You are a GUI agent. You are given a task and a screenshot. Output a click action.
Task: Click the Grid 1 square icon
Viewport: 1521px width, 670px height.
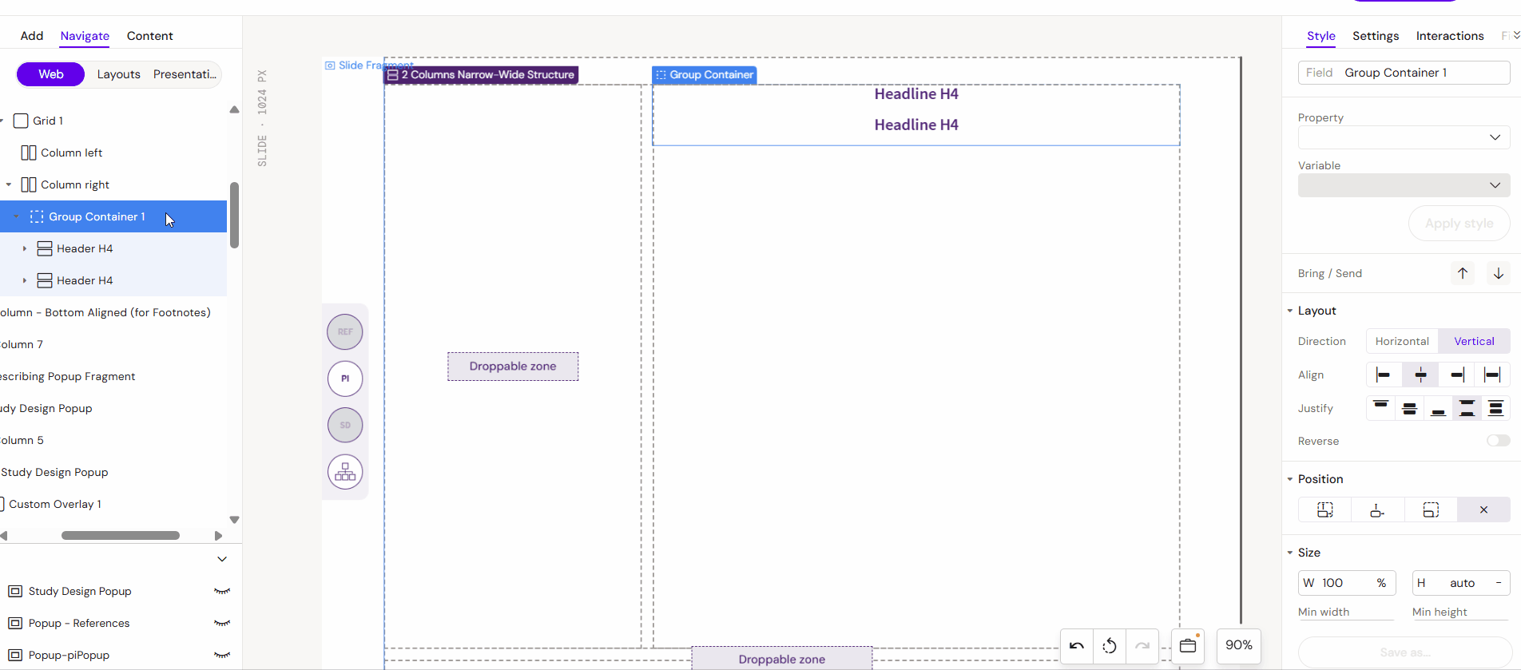pyautogui.click(x=22, y=121)
